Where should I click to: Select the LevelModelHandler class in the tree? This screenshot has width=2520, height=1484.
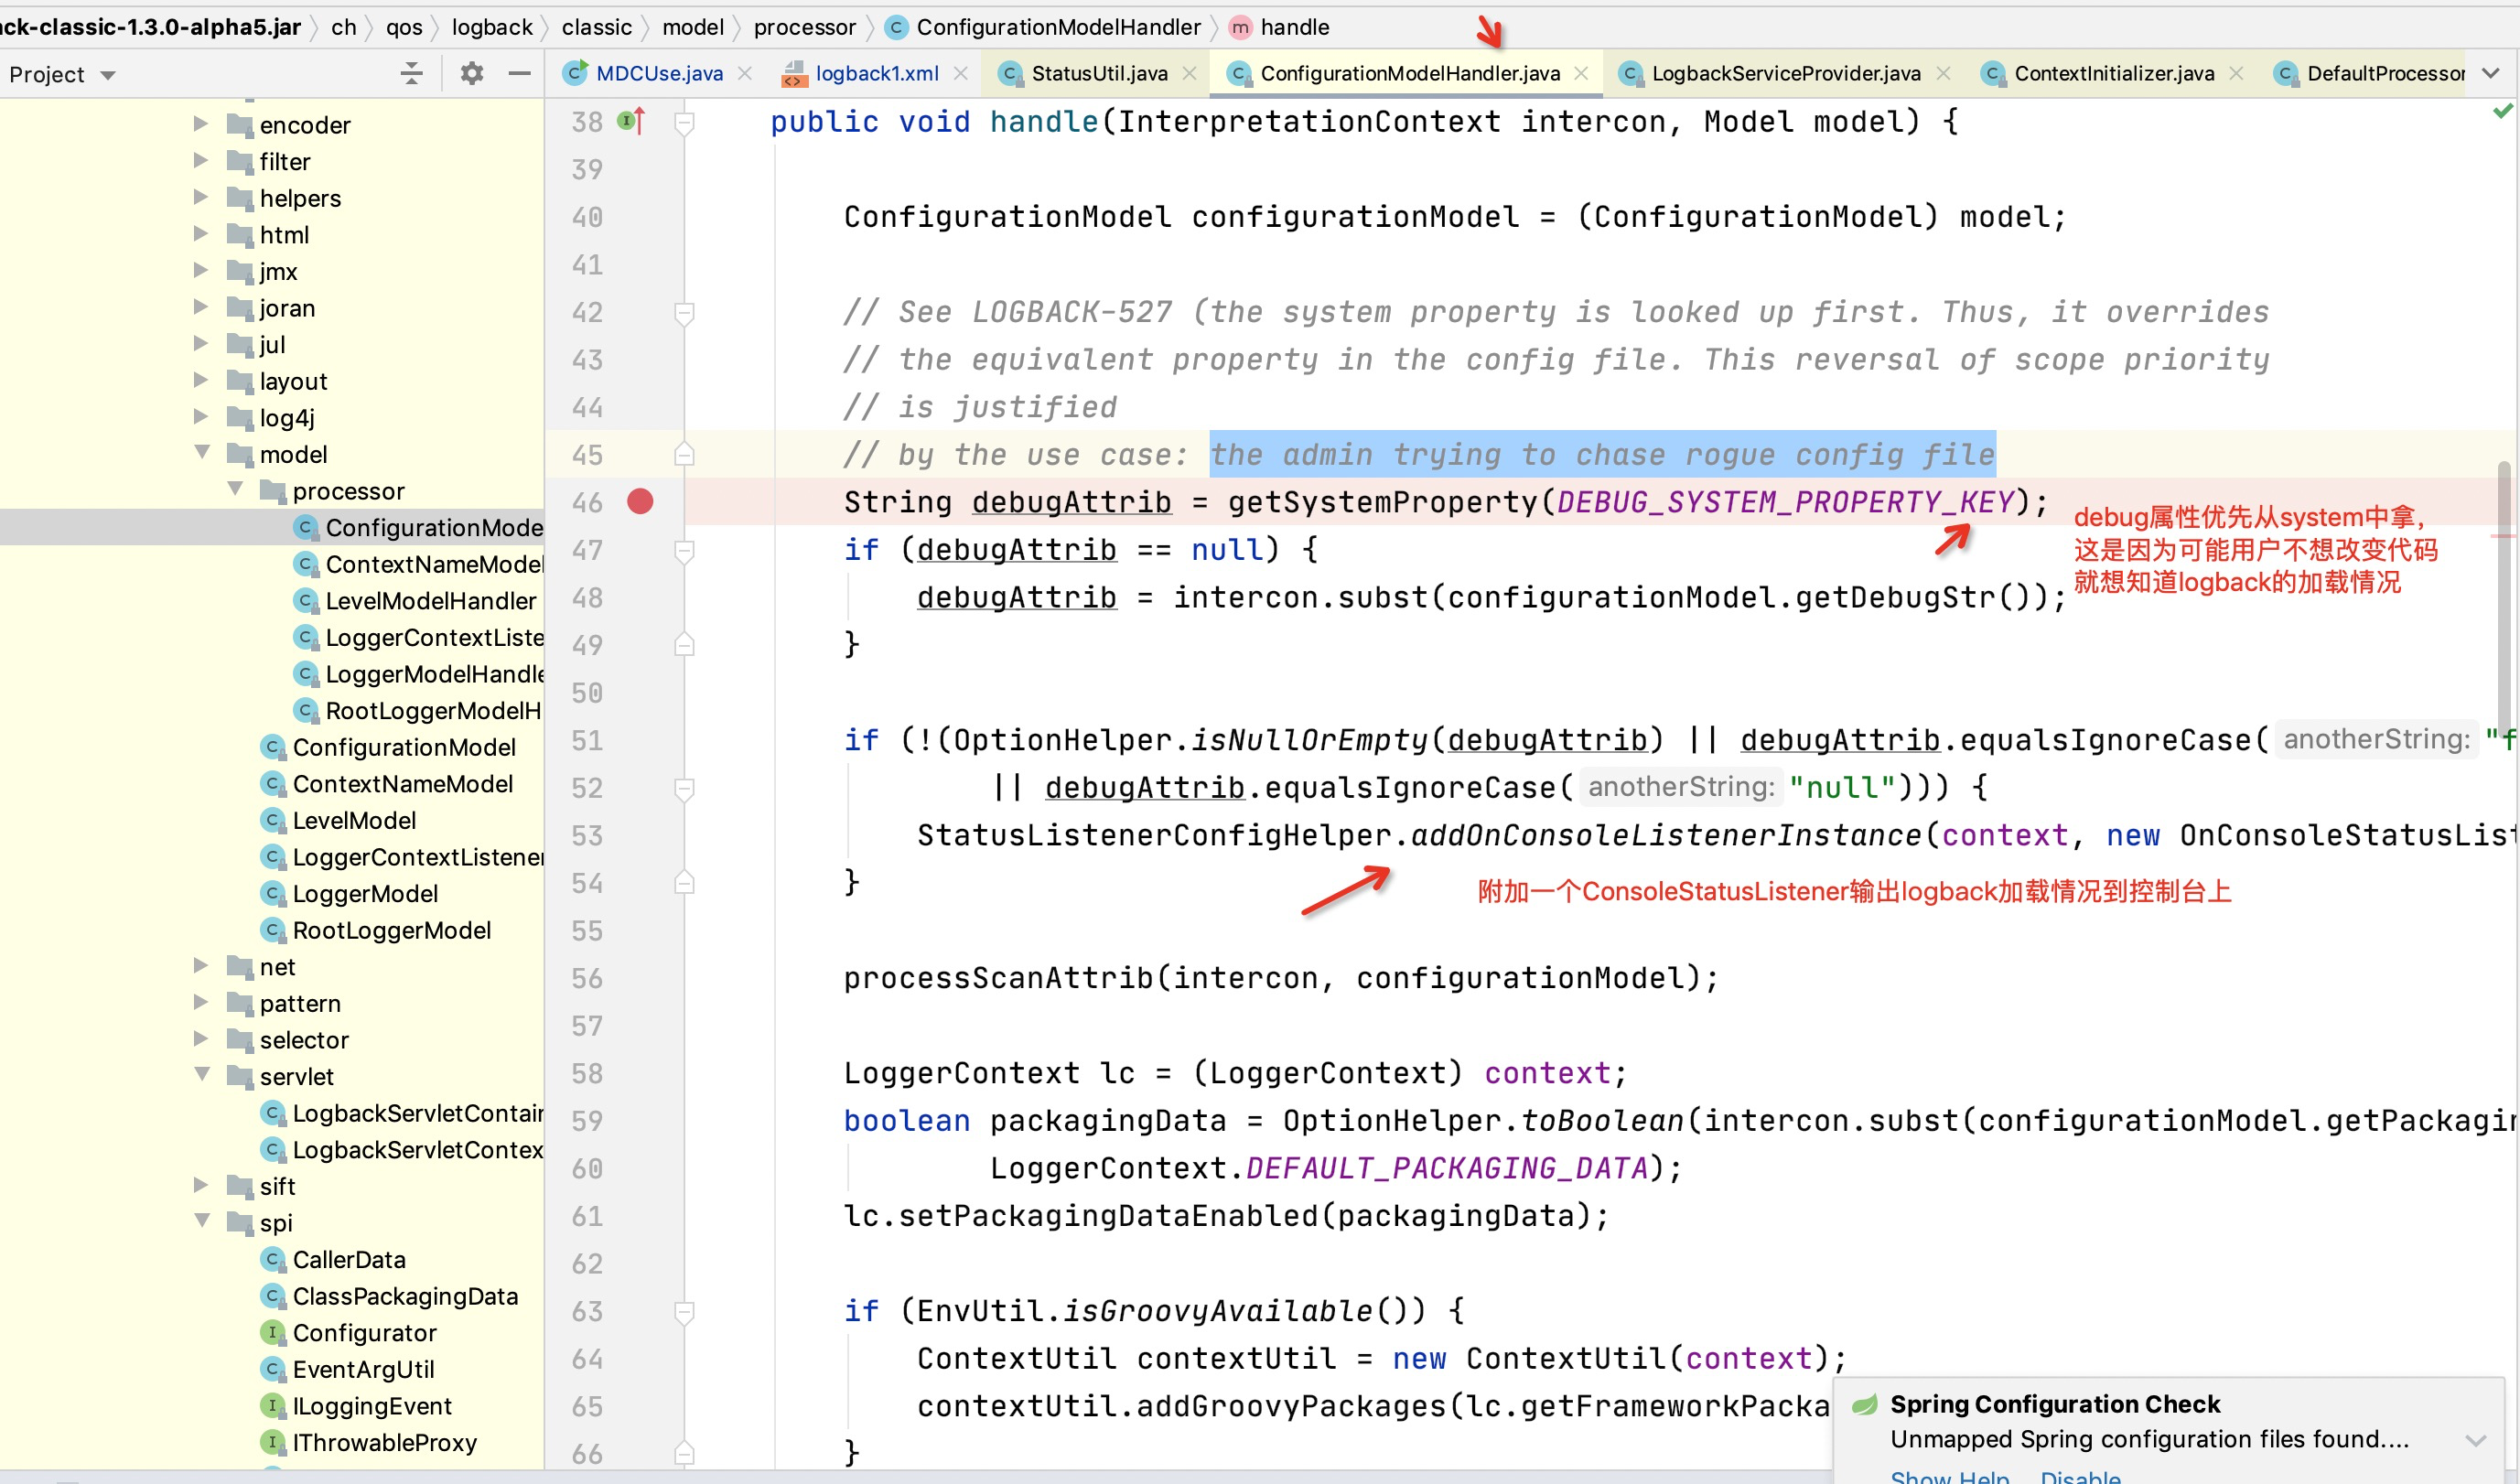click(x=430, y=601)
